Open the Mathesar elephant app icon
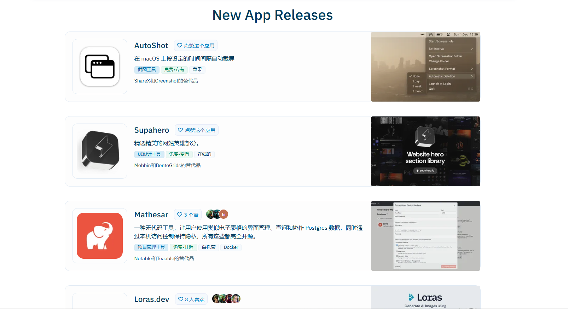 click(100, 236)
